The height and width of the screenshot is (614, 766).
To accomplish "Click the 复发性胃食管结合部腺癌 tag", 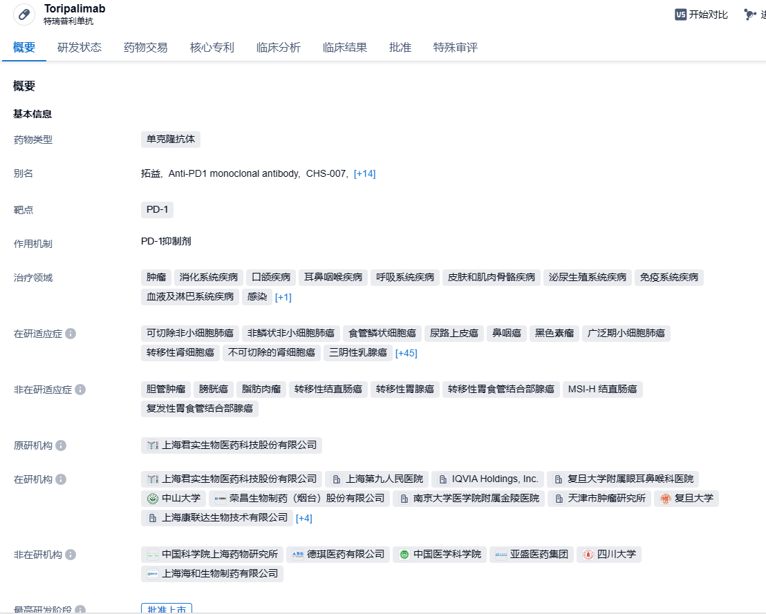I will [x=200, y=408].
